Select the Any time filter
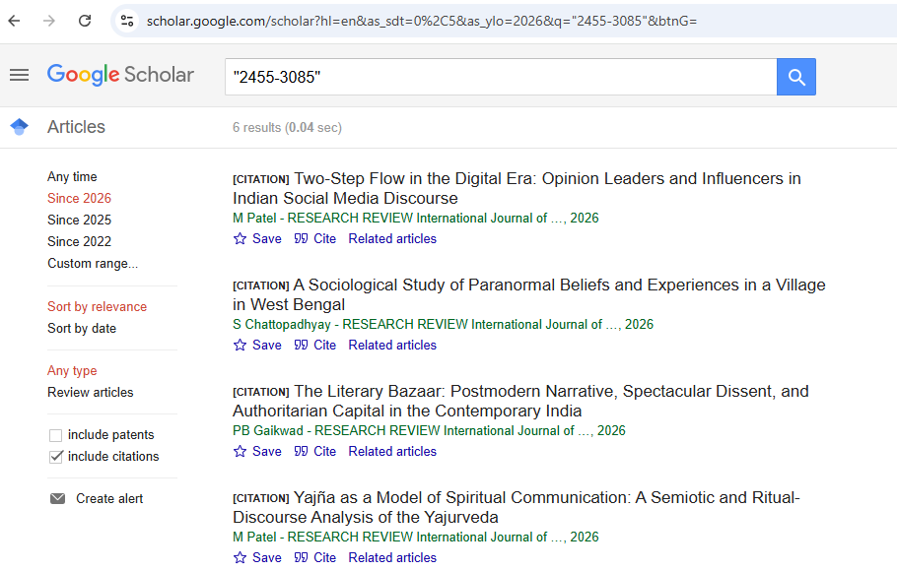 [72, 177]
